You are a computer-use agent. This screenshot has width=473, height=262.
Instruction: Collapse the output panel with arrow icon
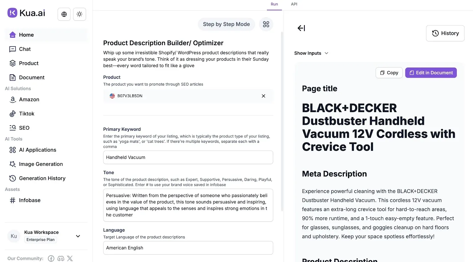[301, 28]
